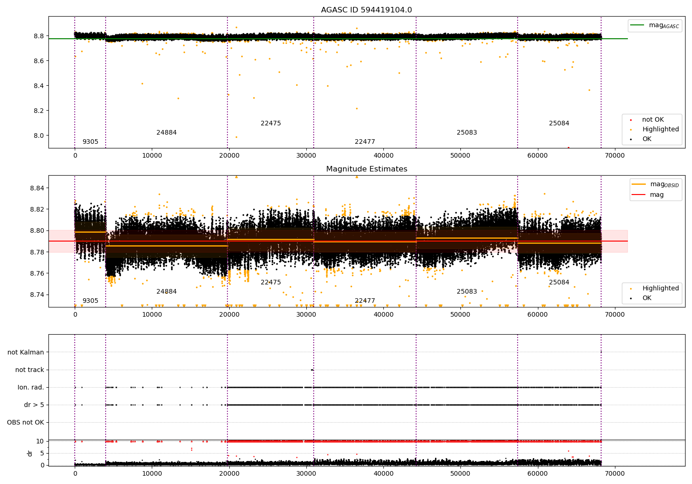Click obsid label 9305 in Magnitude Estimates plot
The width and height of the screenshot is (692, 484).
(x=90, y=301)
